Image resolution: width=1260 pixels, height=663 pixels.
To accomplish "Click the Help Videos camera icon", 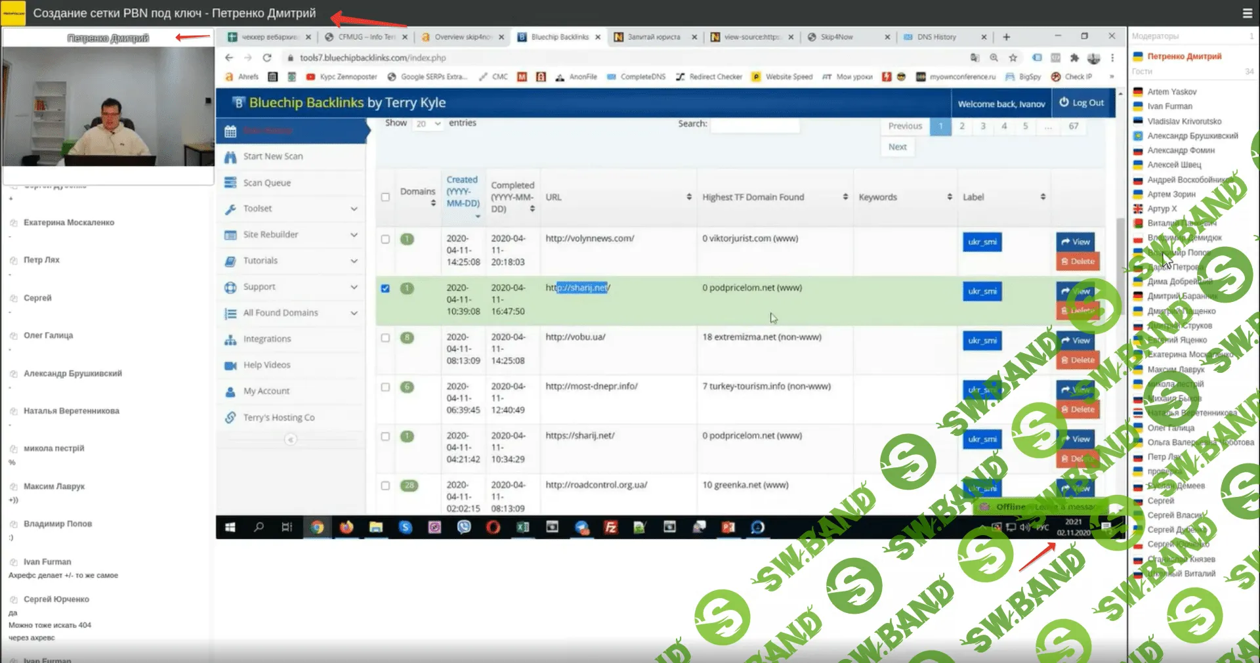I will (230, 366).
